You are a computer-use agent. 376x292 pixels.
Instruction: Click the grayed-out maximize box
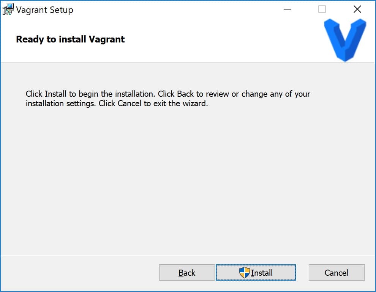322,9
